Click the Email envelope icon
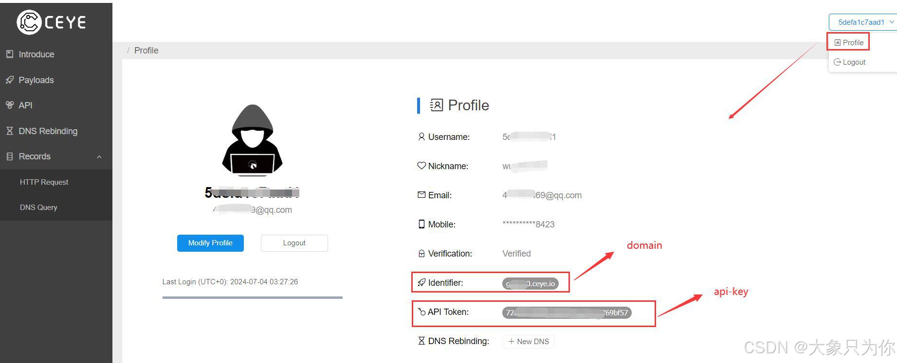This screenshot has height=363, width=897. click(421, 195)
